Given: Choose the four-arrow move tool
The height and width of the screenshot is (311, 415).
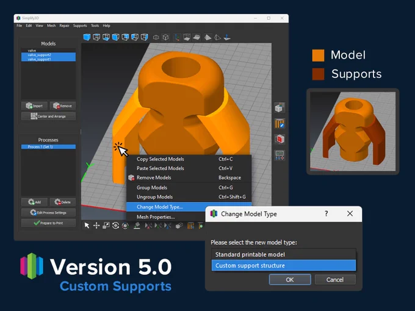Looking at the screenshot, I should pyautogui.click(x=96, y=226).
